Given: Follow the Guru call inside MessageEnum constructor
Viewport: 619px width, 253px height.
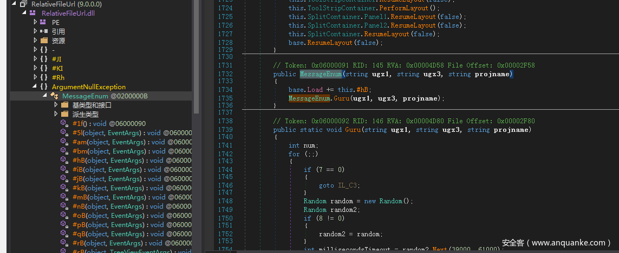Looking at the screenshot, I should [341, 98].
